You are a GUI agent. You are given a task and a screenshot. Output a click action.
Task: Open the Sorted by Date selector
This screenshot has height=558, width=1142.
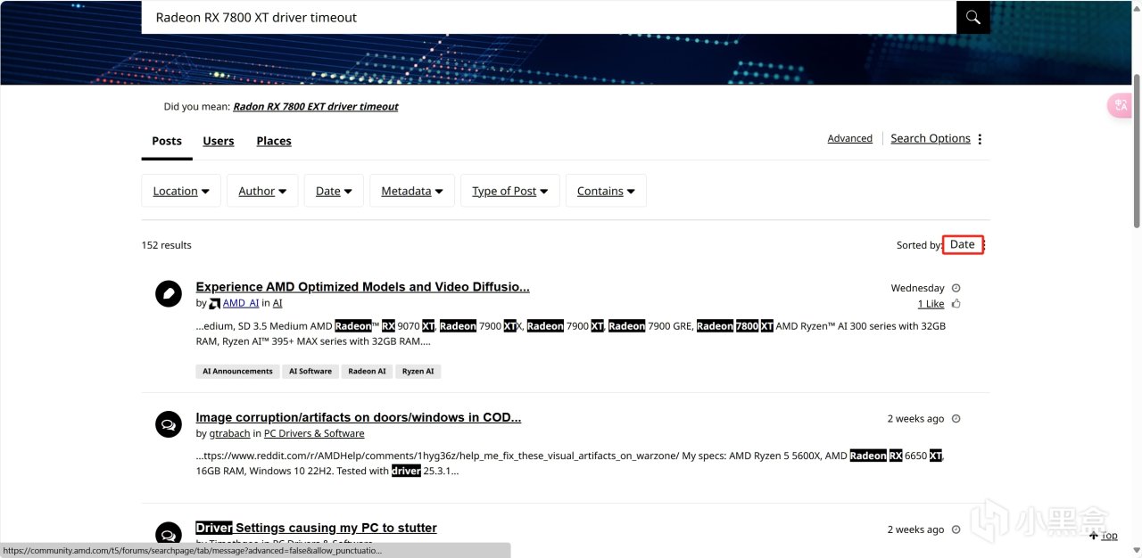coord(963,244)
